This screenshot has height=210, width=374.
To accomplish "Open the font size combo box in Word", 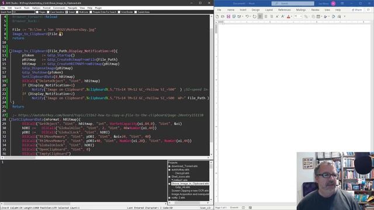I will point(298,16).
